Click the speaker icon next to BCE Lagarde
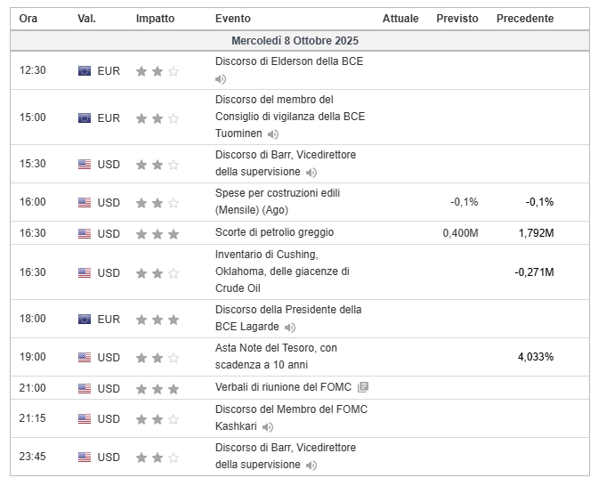This screenshot has height=486, width=598. [290, 328]
